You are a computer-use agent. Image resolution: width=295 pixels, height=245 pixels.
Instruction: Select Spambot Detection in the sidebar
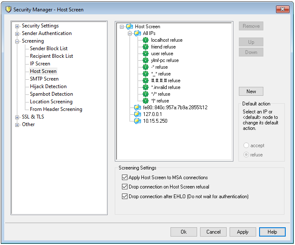click(x=51, y=94)
